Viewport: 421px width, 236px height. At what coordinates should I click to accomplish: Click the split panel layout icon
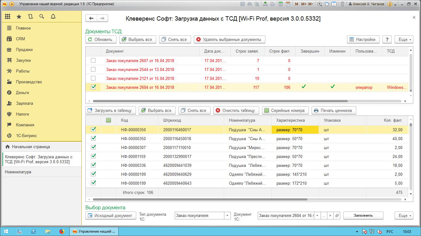coord(334,4)
